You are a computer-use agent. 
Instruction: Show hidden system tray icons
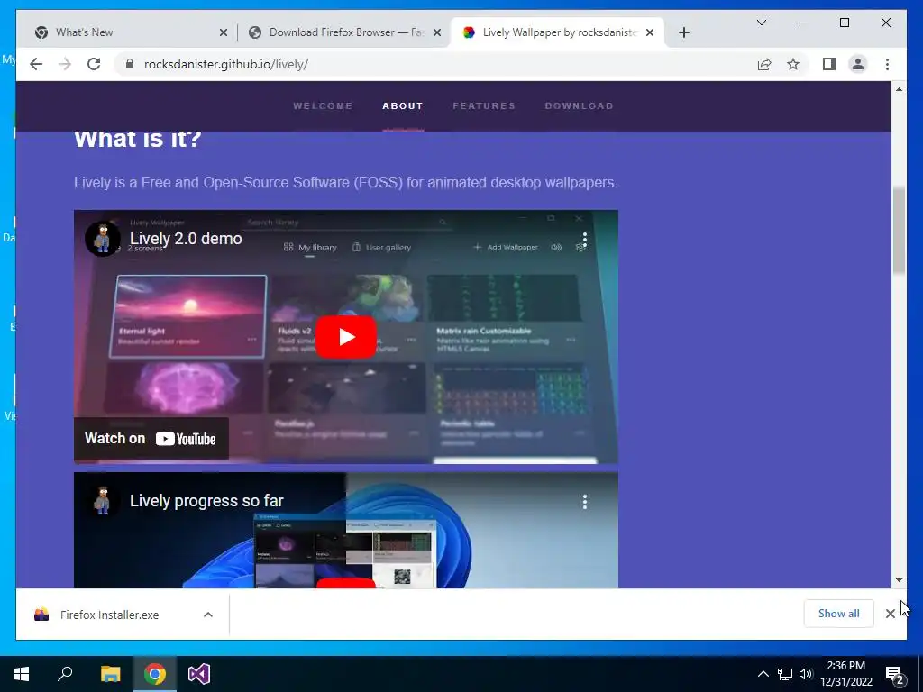pos(763,674)
